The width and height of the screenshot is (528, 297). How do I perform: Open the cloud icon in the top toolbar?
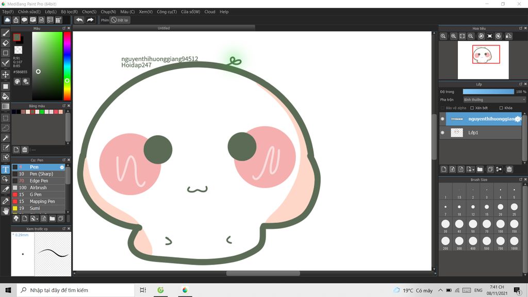point(7,20)
